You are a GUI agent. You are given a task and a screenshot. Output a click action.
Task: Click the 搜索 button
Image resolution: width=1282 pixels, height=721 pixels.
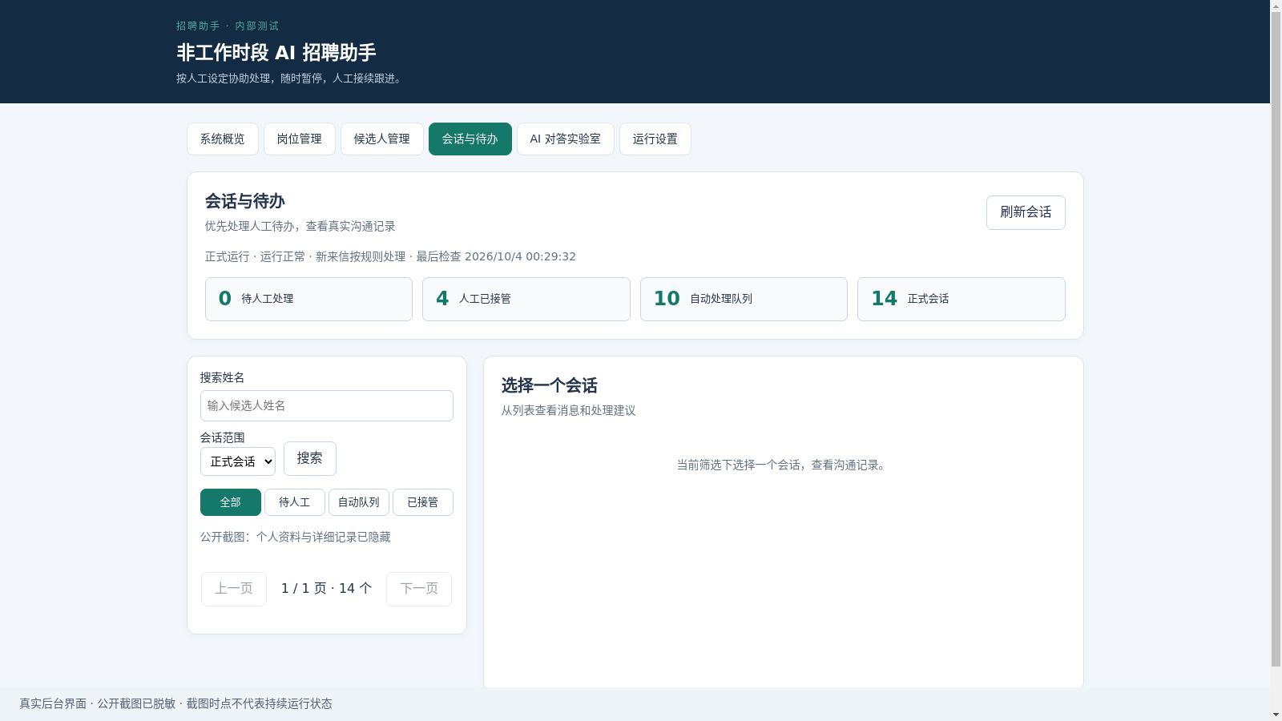click(x=310, y=458)
